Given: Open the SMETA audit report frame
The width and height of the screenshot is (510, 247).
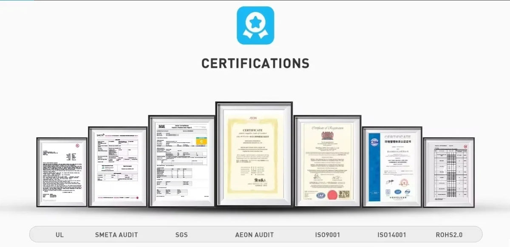Looking at the screenshot, I should 118,167.
